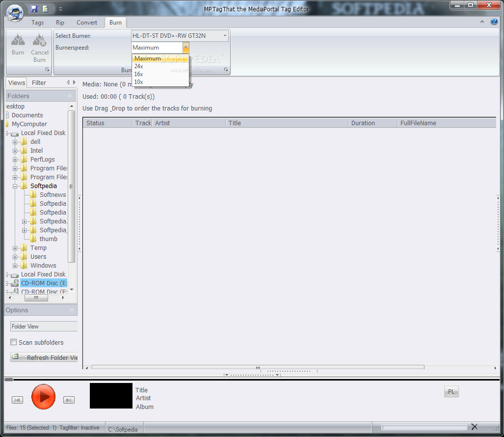Viewport: 504px width, 437px height.
Task: Click the side tab scroll left arrow
Action: (68, 82)
